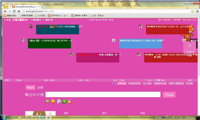Click the avatar next to 秋山 澪 plurk
Screen dimensions: 200x120
tap(22, 40)
